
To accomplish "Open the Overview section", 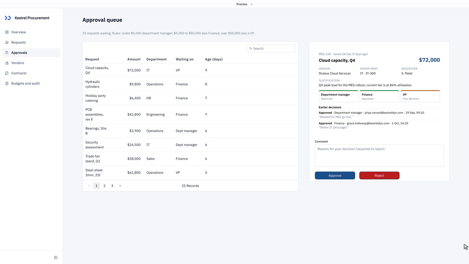I will pyautogui.click(x=31, y=32).
